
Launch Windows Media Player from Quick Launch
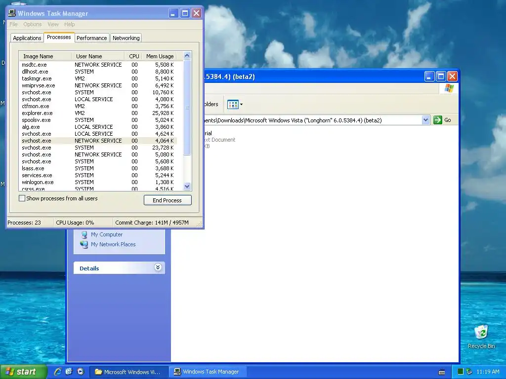(x=81, y=372)
